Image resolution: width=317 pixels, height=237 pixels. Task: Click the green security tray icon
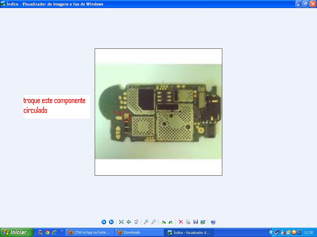[289, 232]
